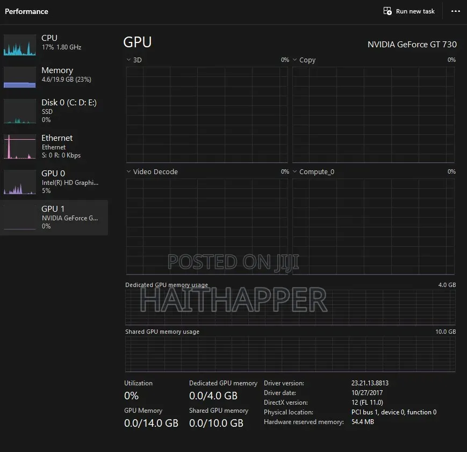Select the GPU 1 usage mini graph
The height and width of the screenshot is (452, 467).
coord(20,218)
